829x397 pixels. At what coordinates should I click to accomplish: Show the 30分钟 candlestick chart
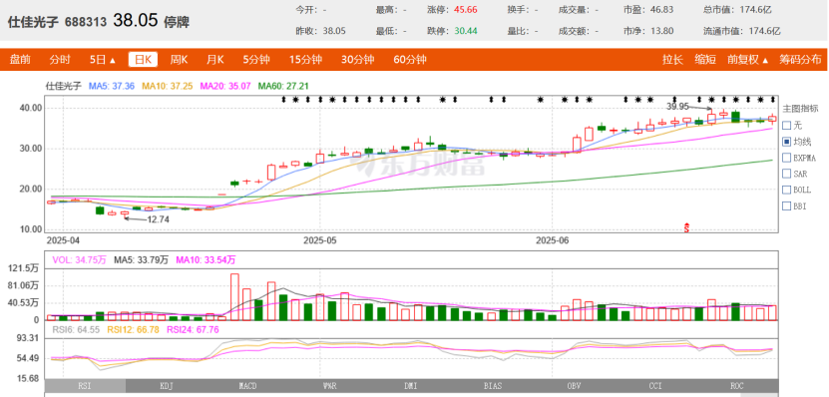(357, 60)
